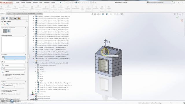Open the PropertyManager tab icon
This screenshot has height=104, width=185.
coord(7,18)
